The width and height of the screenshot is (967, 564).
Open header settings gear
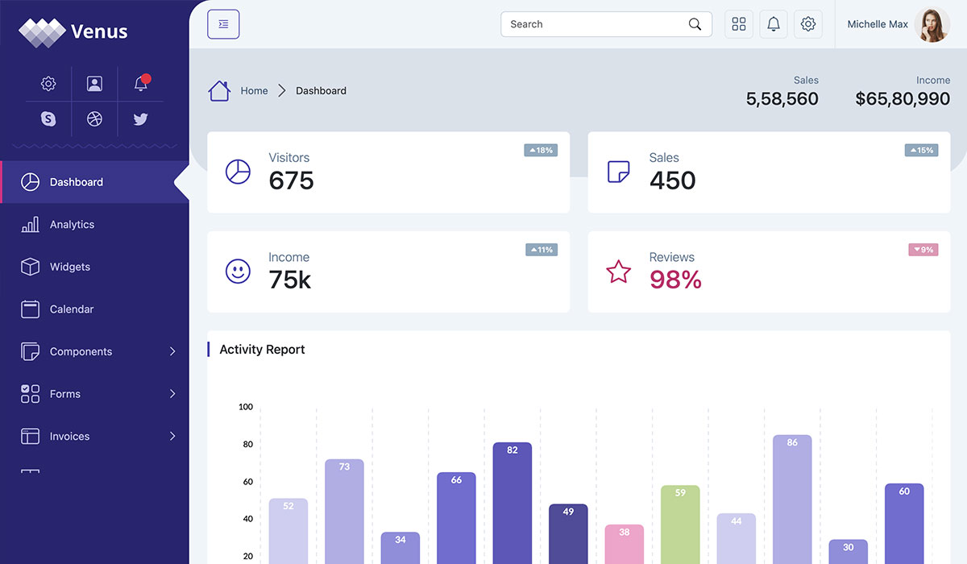pos(808,24)
